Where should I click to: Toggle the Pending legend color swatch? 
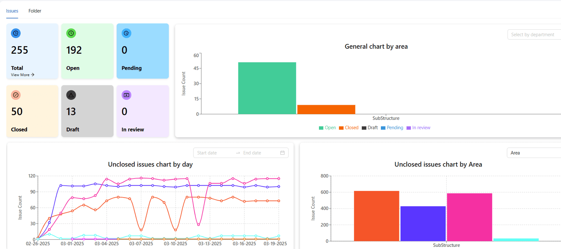coord(383,128)
